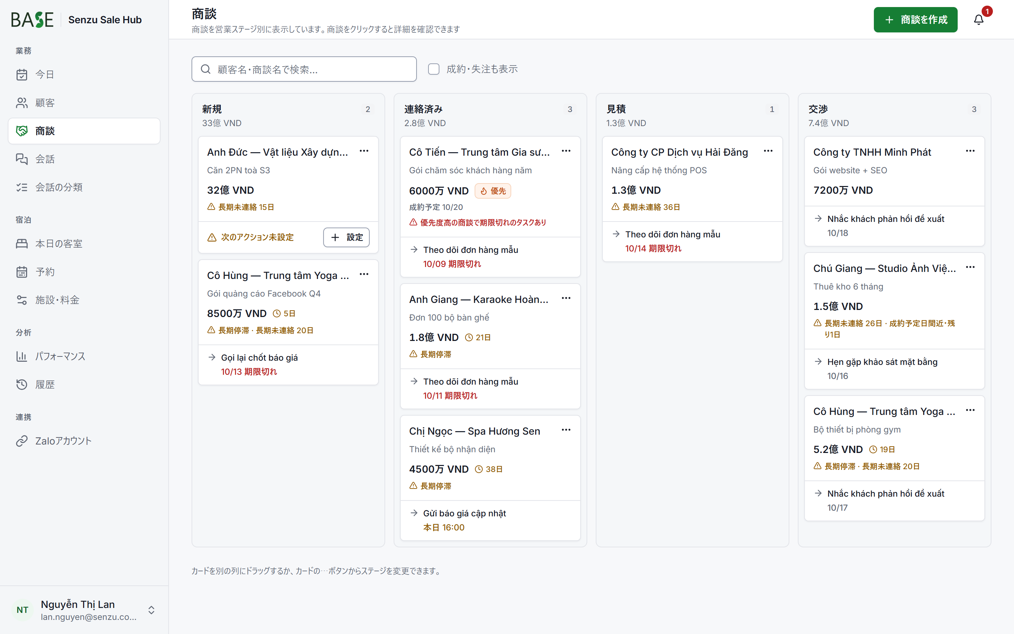
Task: Open the Công ty TNHH Minh Phát deal card
Action: pyautogui.click(x=894, y=191)
